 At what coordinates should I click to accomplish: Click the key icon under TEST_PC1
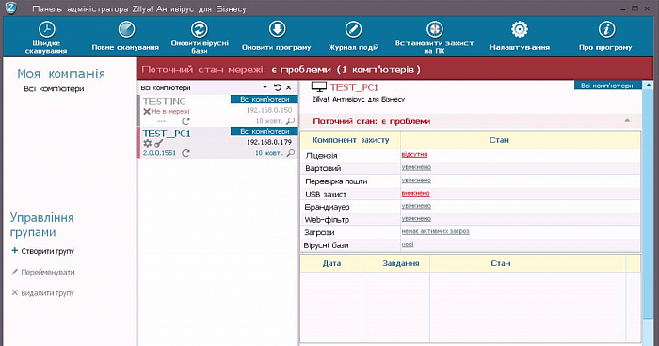(158, 143)
